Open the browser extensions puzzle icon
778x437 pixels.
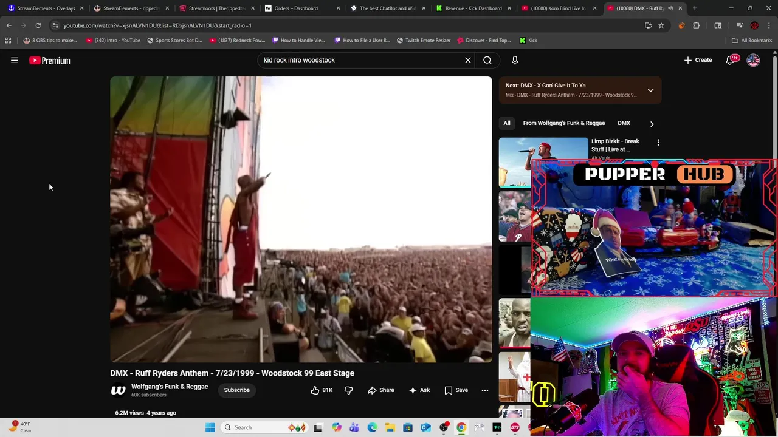(697, 25)
